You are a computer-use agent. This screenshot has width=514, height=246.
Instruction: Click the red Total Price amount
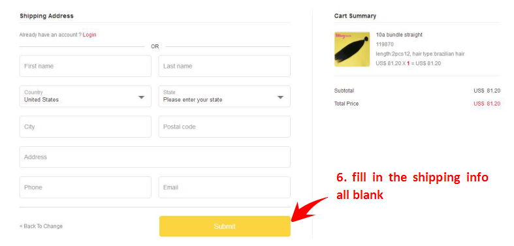coord(487,104)
